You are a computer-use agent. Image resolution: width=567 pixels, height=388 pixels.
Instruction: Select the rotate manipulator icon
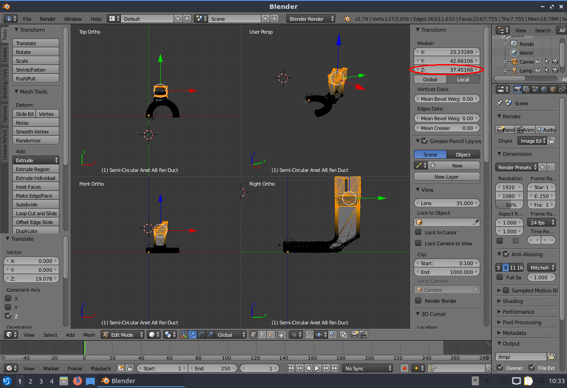(x=201, y=335)
